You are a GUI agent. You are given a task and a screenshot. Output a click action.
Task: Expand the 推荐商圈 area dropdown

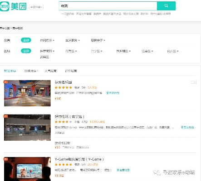(47, 51)
